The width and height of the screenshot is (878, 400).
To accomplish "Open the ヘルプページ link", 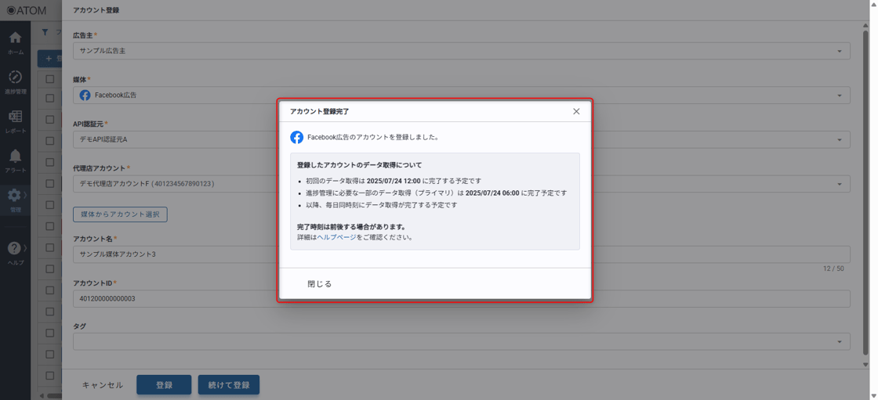I will (336, 237).
